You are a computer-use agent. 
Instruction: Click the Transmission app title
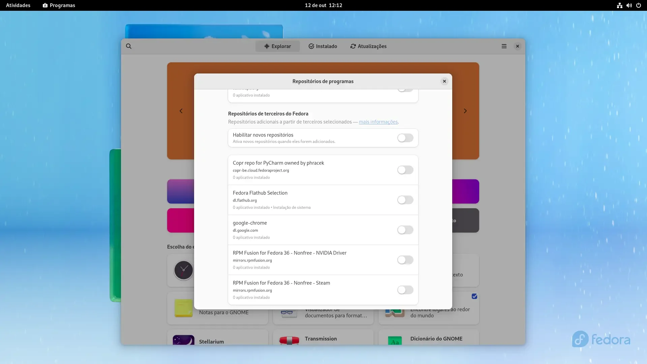pos(321,339)
